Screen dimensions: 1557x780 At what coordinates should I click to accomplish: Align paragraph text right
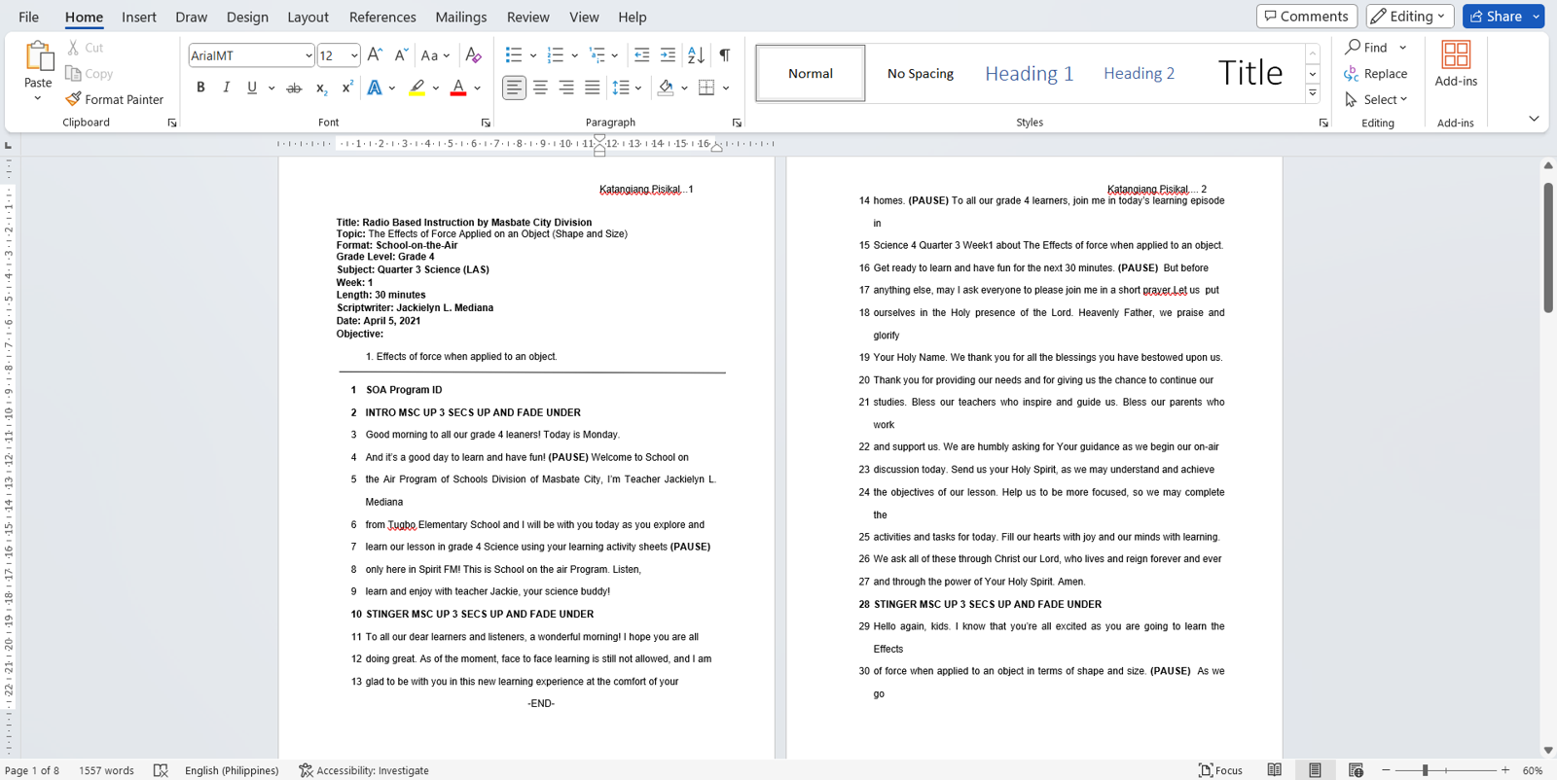(566, 88)
